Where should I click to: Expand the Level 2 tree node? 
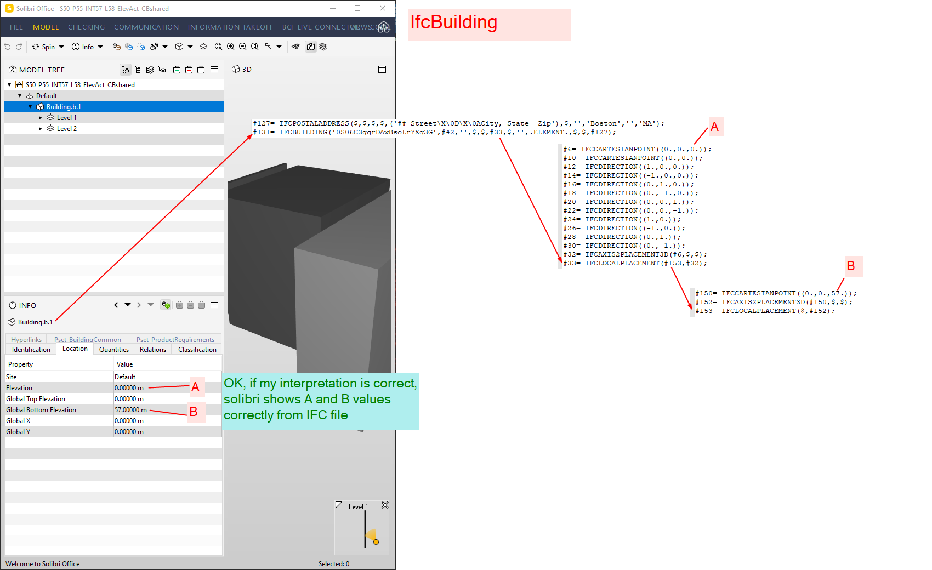(41, 129)
